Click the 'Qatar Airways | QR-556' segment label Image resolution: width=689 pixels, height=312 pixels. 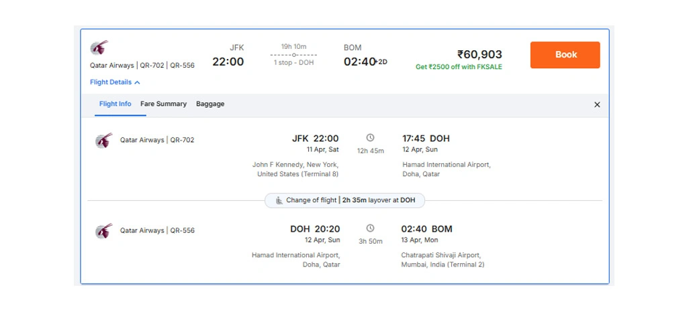(157, 230)
